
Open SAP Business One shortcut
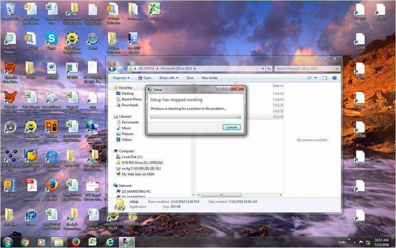[x=10, y=160]
